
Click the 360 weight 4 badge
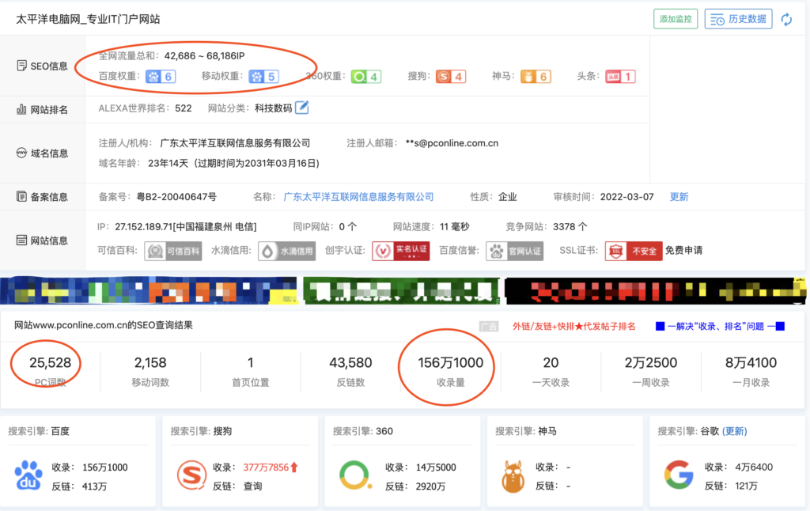[365, 77]
